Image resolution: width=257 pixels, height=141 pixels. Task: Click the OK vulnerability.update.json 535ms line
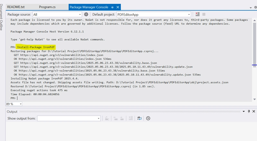click(x=107, y=74)
